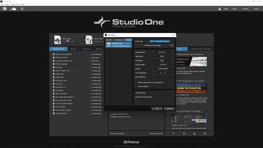
Task: Select the Empty Song template icon
Action: (109, 45)
